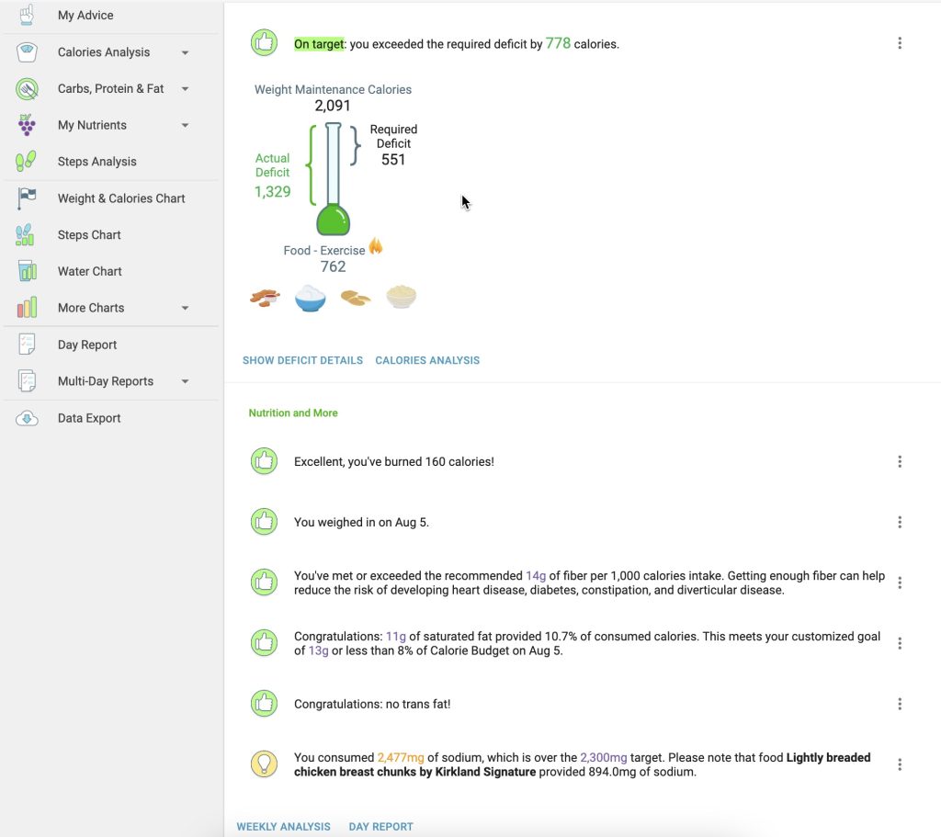Expand the Calories Analysis submenu
The image size is (941, 837).
pos(186,52)
